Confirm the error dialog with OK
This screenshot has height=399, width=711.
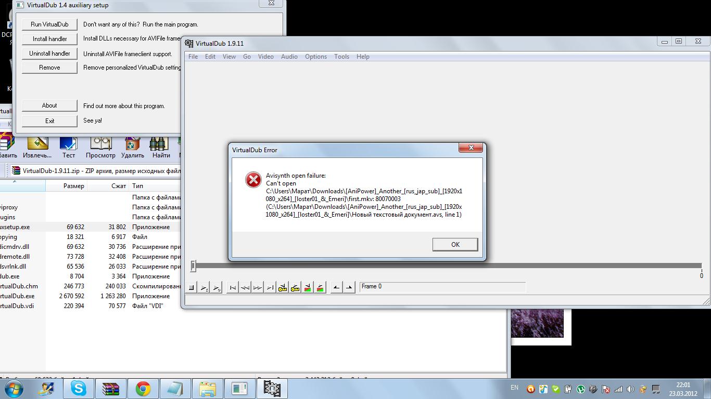pos(455,245)
